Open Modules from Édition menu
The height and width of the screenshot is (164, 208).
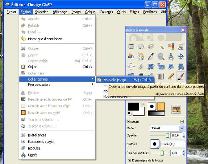pyautogui.click(x=57, y=148)
